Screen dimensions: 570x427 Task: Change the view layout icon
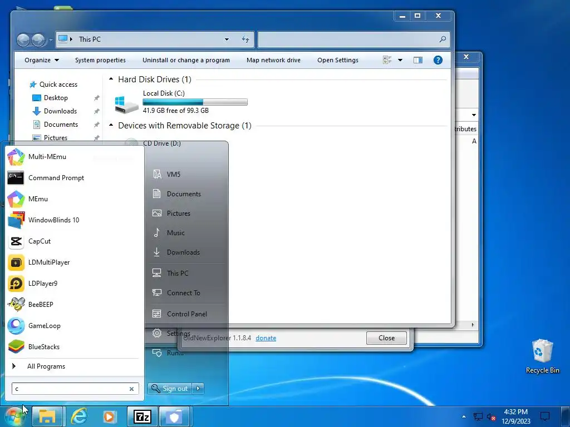coord(387,60)
